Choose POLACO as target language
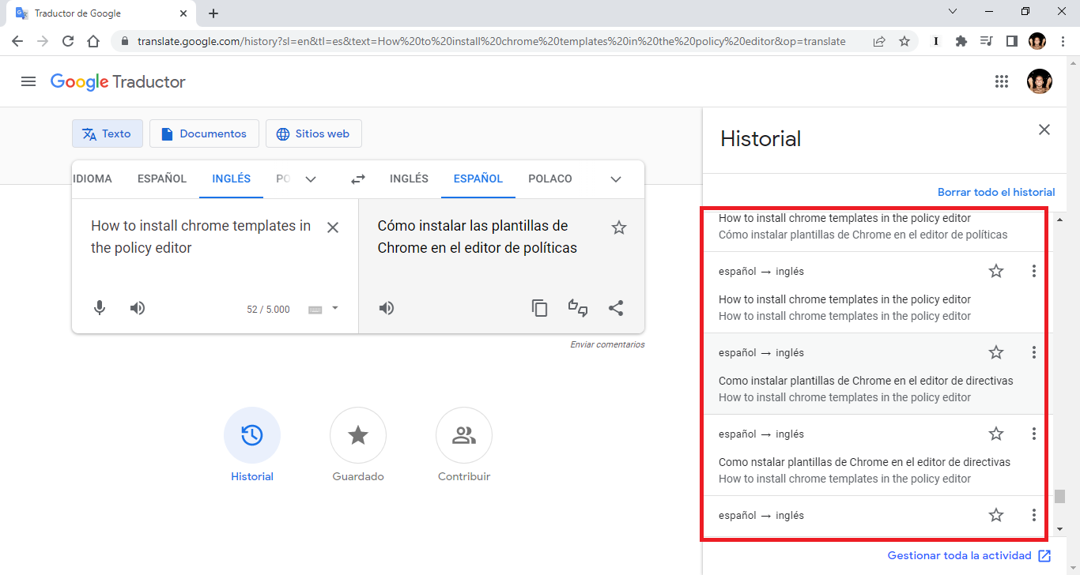The height and width of the screenshot is (575, 1080). 550,179
